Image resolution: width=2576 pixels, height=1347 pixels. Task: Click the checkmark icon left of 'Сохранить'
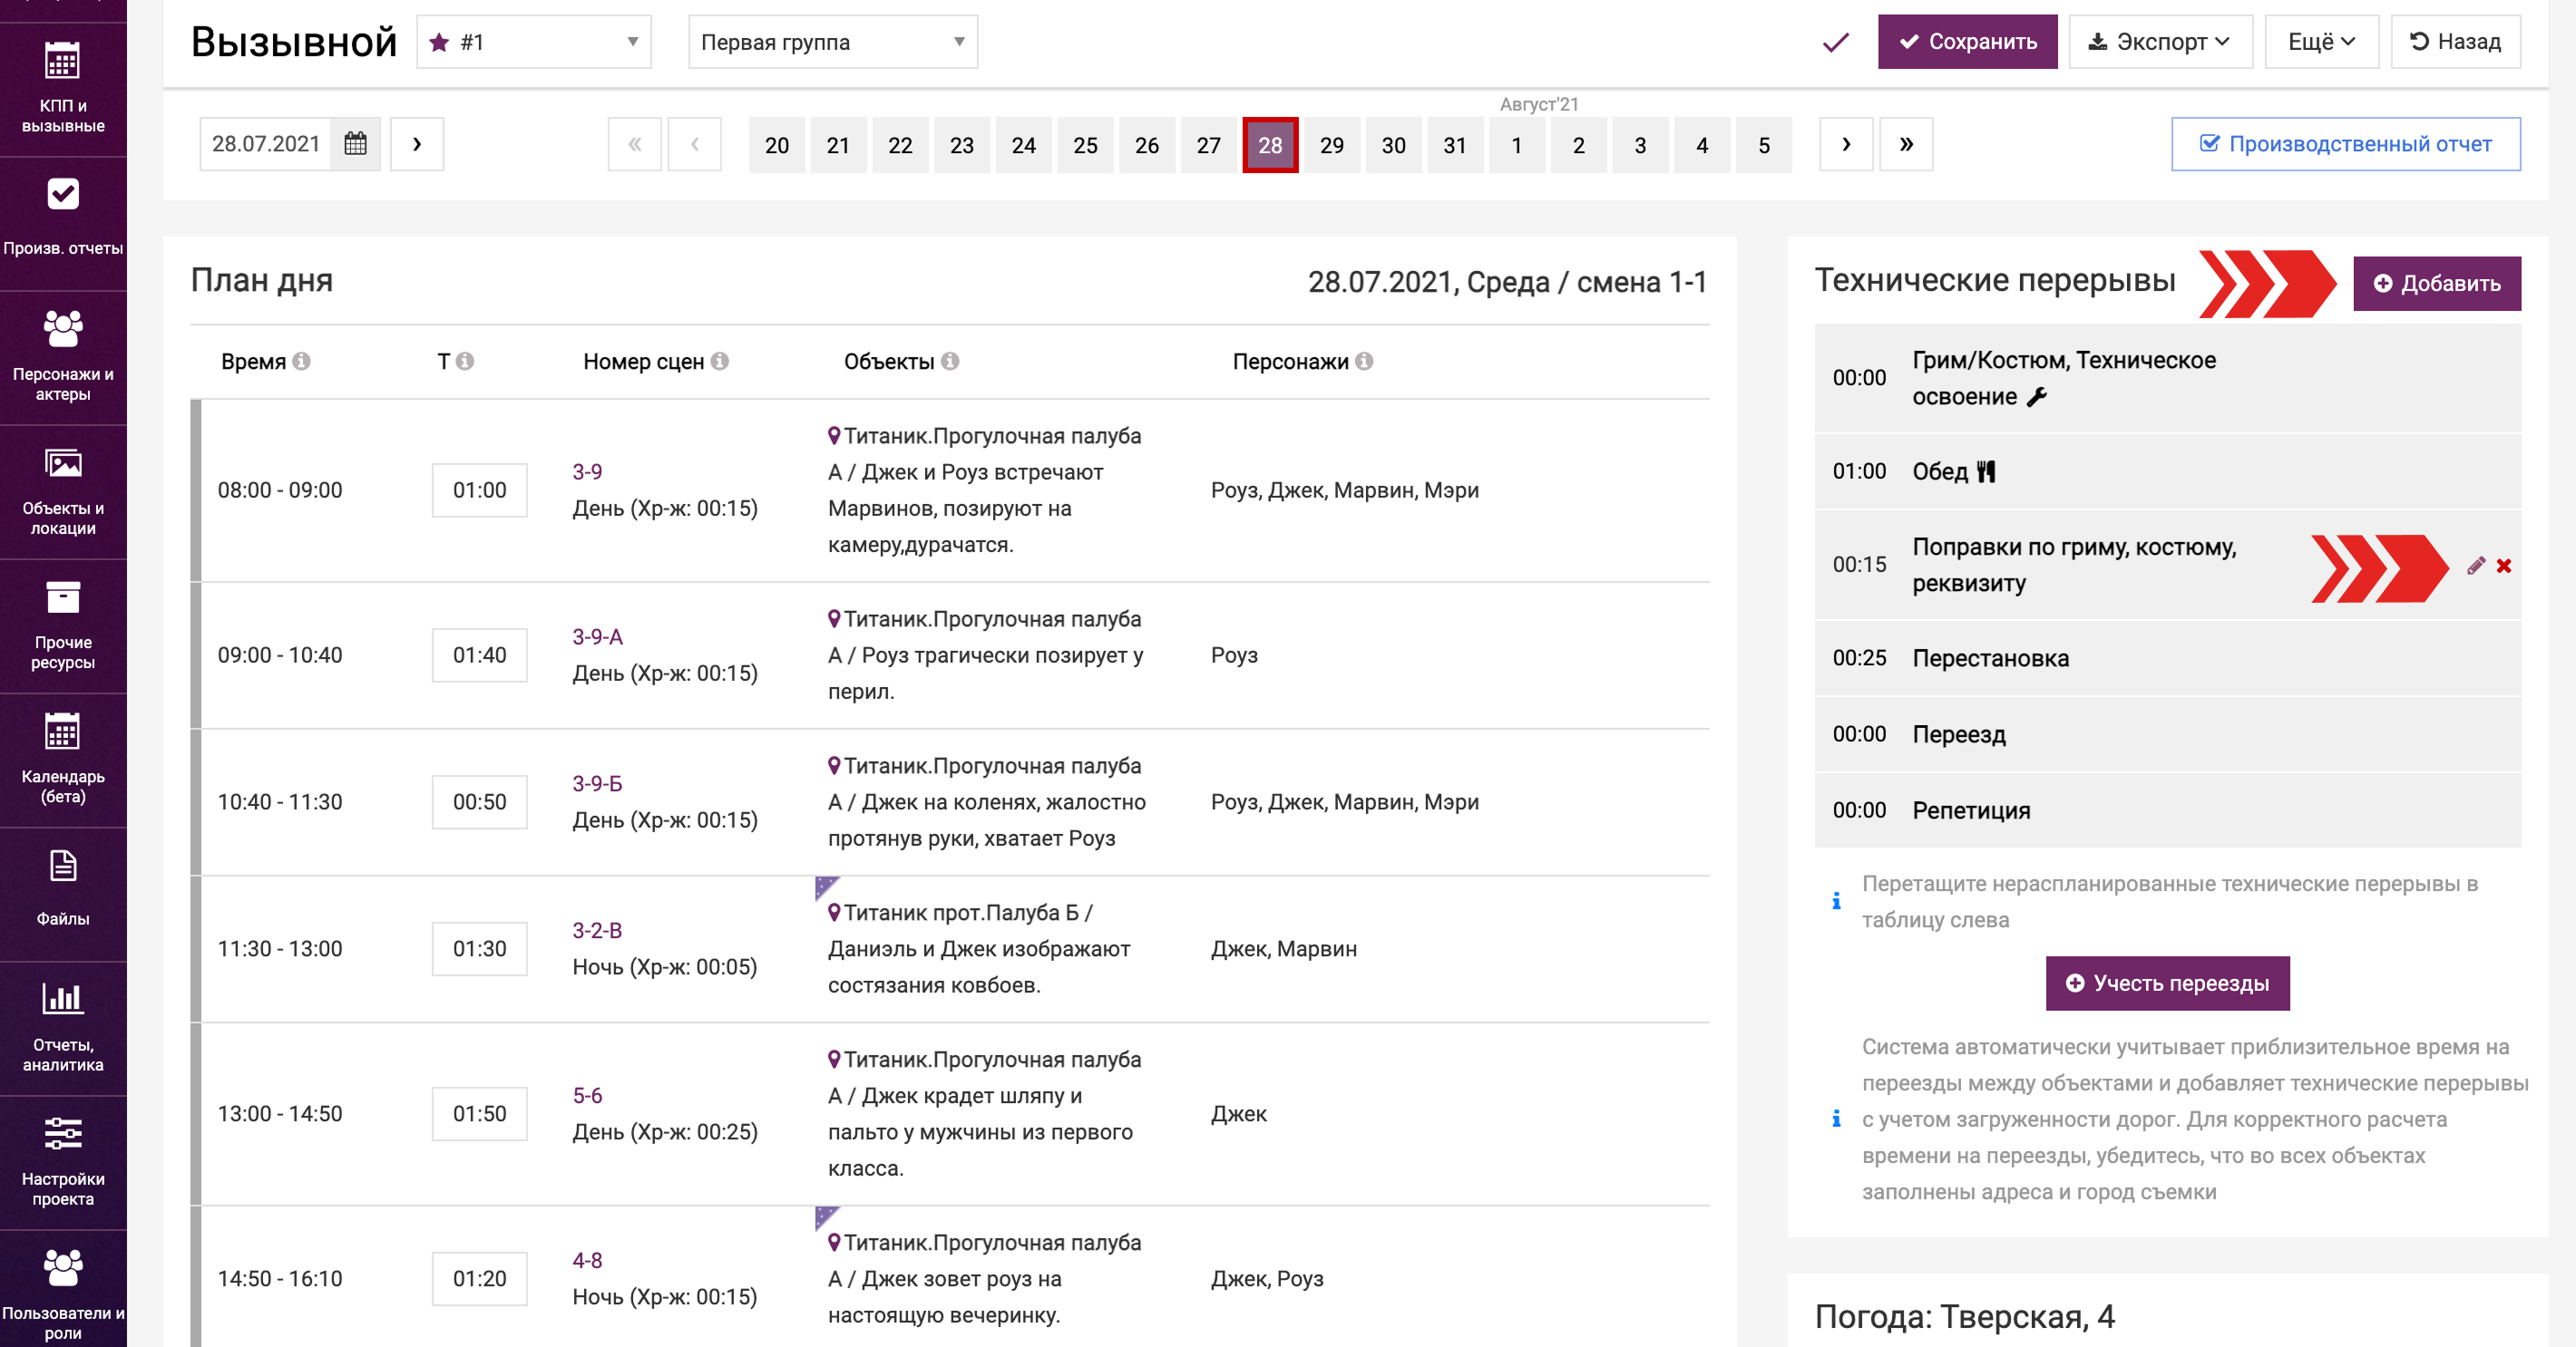tap(1835, 42)
